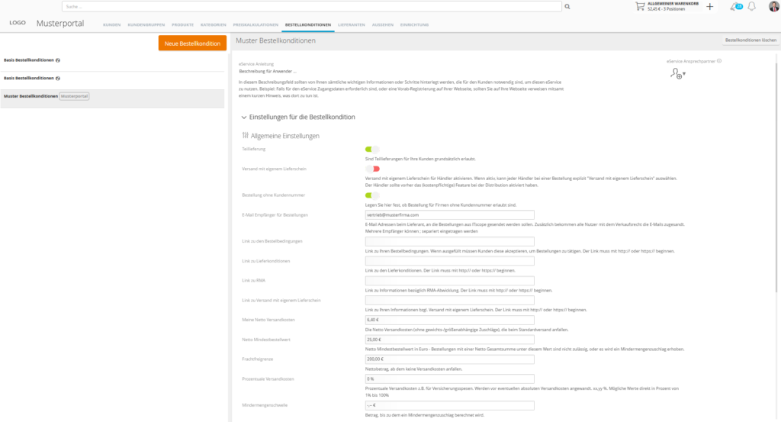
Task: Toggle the Teillieferung switch
Action: [372, 149]
